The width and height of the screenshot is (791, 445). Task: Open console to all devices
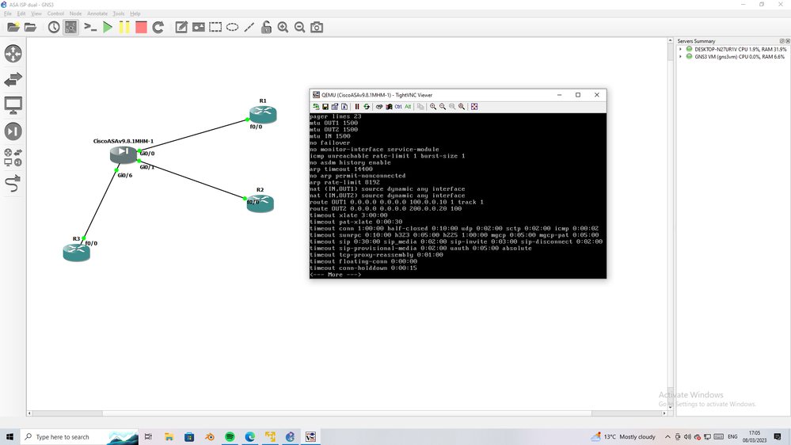pos(90,27)
